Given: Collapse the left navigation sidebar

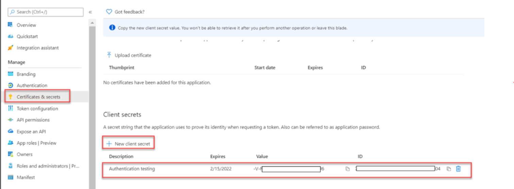Looking at the screenshot, I should tap(90, 12).
